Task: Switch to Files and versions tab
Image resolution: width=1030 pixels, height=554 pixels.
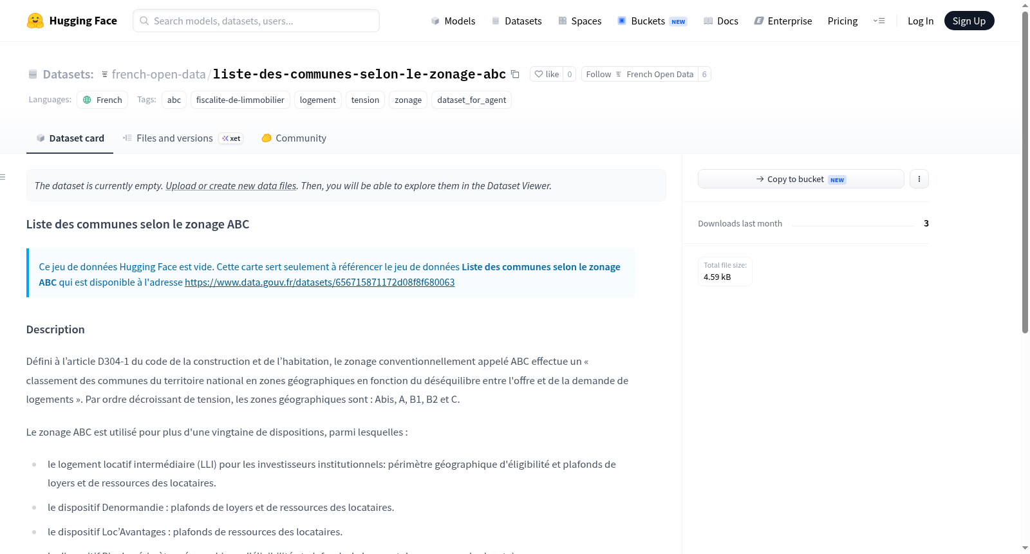Action: tap(183, 138)
